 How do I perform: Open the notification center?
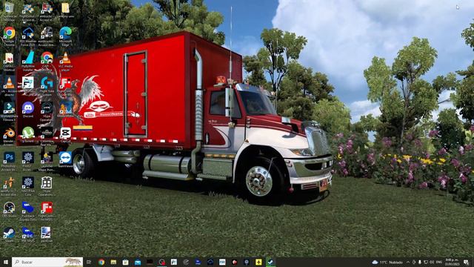(x=466, y=262)
